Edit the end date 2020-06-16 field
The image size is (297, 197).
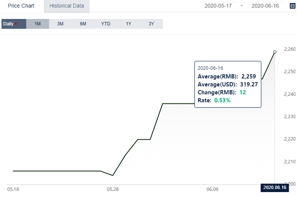(x=265, y=6)
